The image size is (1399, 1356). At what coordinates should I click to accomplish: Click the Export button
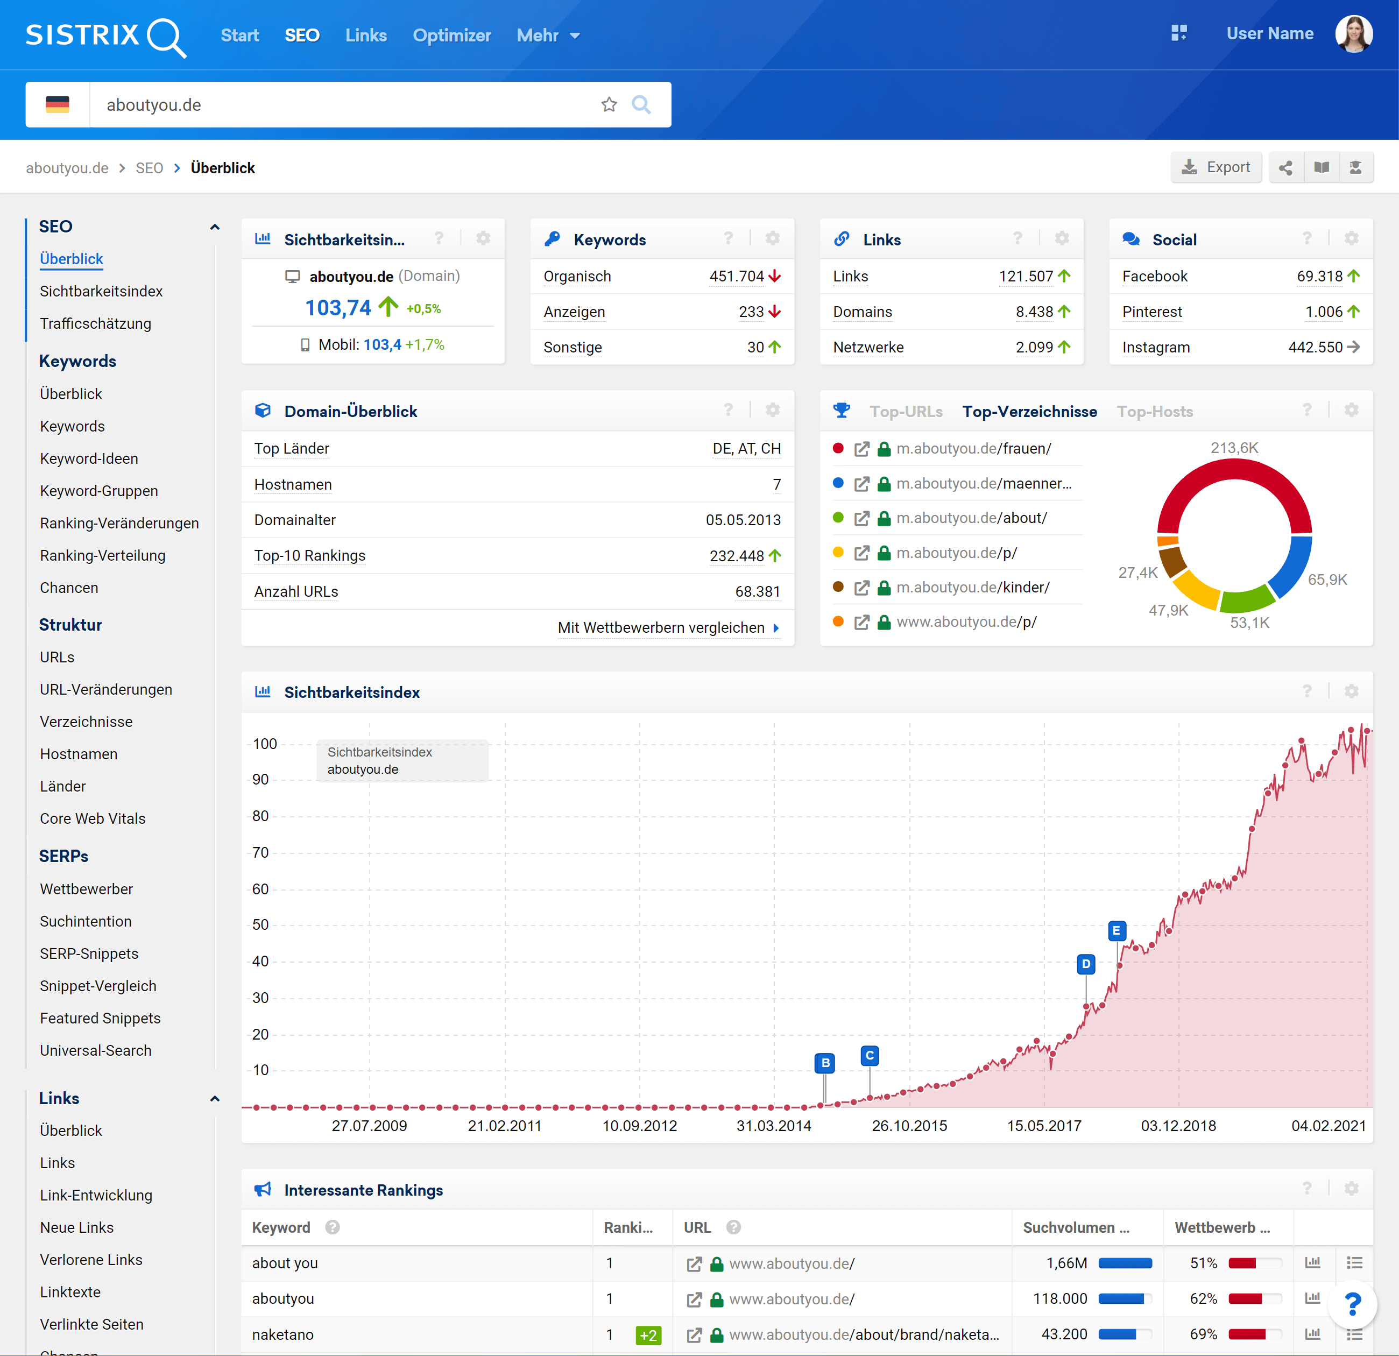1216,168
